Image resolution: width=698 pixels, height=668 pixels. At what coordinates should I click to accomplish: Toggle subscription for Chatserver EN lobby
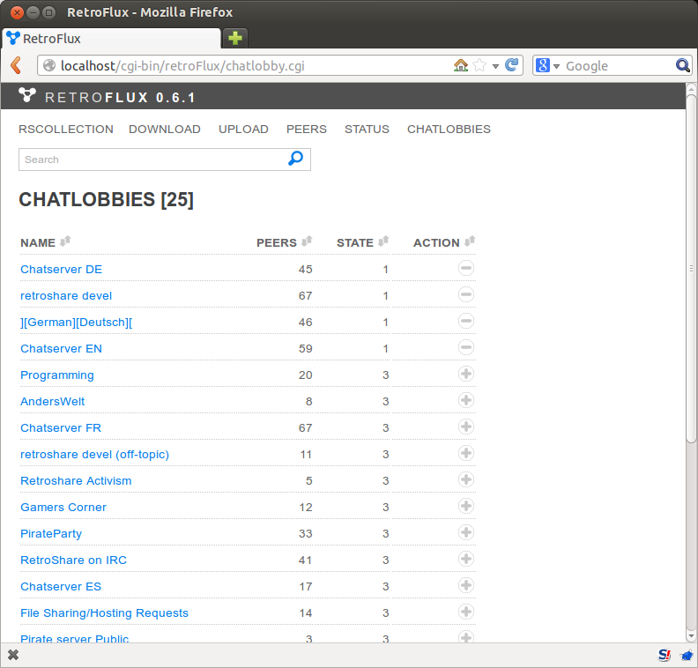(466, 347)
